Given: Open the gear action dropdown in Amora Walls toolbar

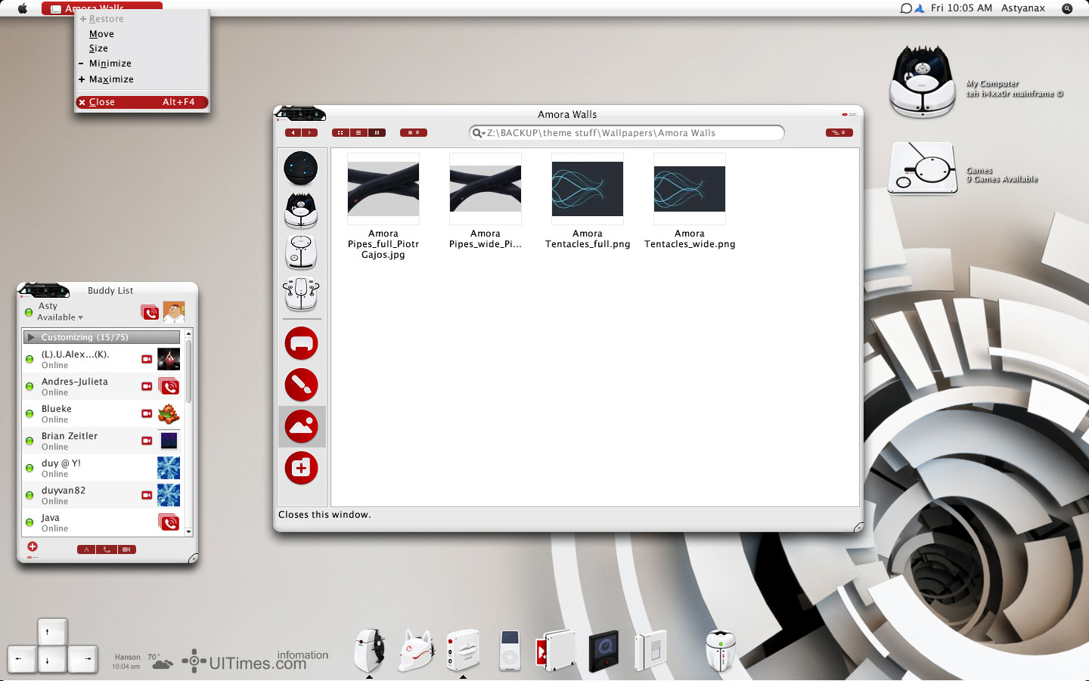Looking at the screenshot, I should 414,133.
